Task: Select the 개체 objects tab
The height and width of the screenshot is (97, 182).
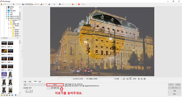Action: [x=30, y=82]
